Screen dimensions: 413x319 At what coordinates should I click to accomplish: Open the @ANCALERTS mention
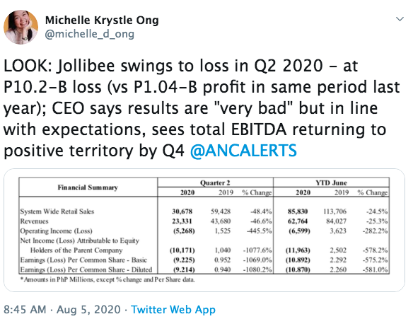(x=243, y=151)
